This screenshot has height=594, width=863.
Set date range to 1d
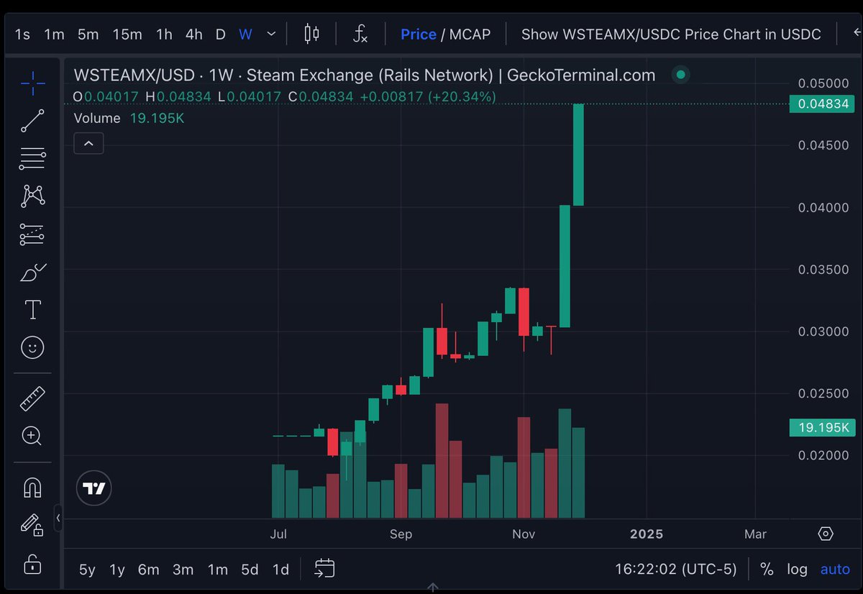pyautogui.click(x=280, y=570)
